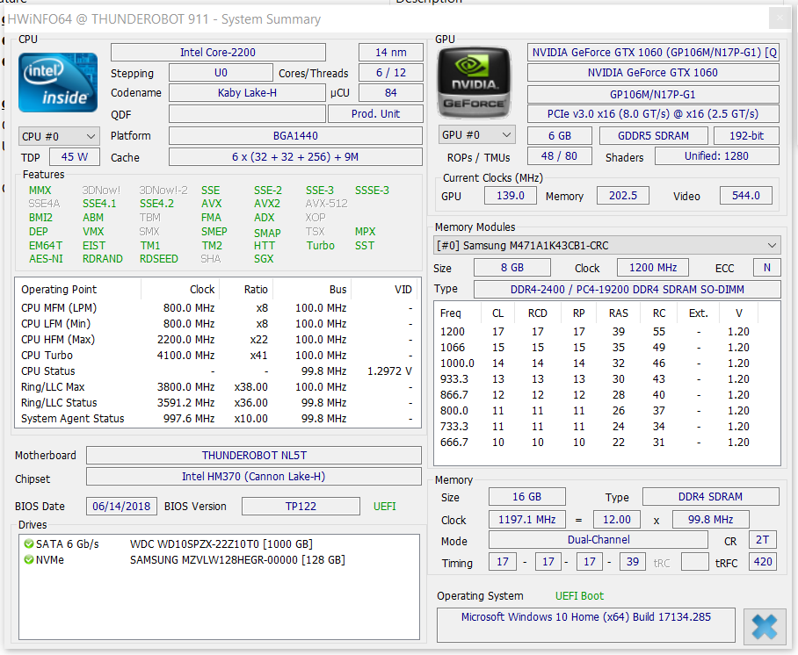Click the command rate 2T field

[762, 540]
